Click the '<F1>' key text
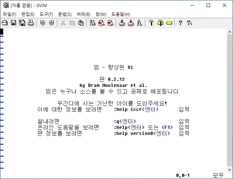233x179 pixels. 167,127
